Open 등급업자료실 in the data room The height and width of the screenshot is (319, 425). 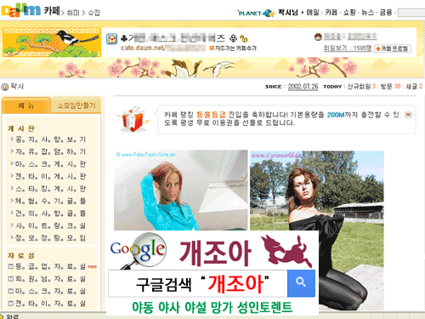50,266
